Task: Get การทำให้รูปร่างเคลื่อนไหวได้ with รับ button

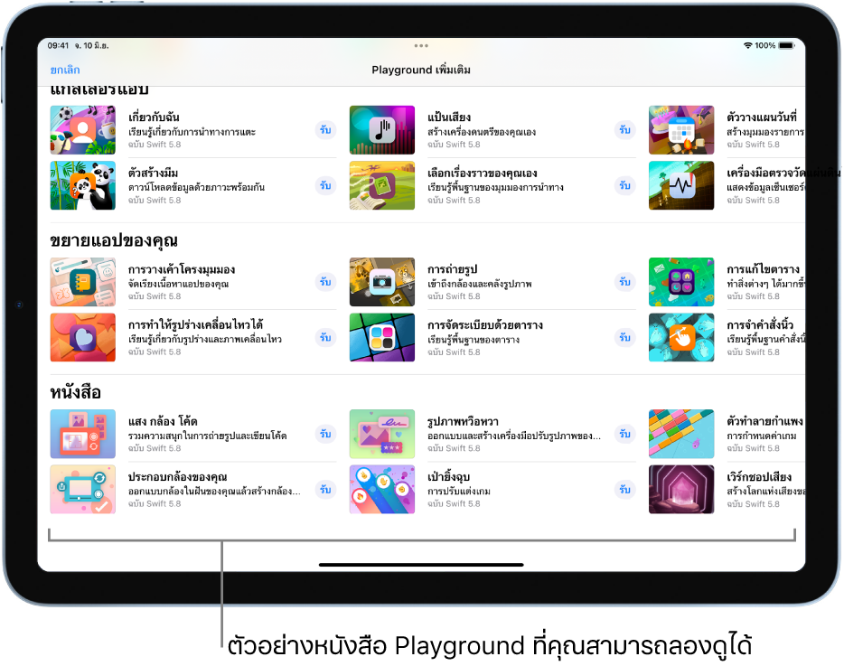Action: (x=325, y=337)
